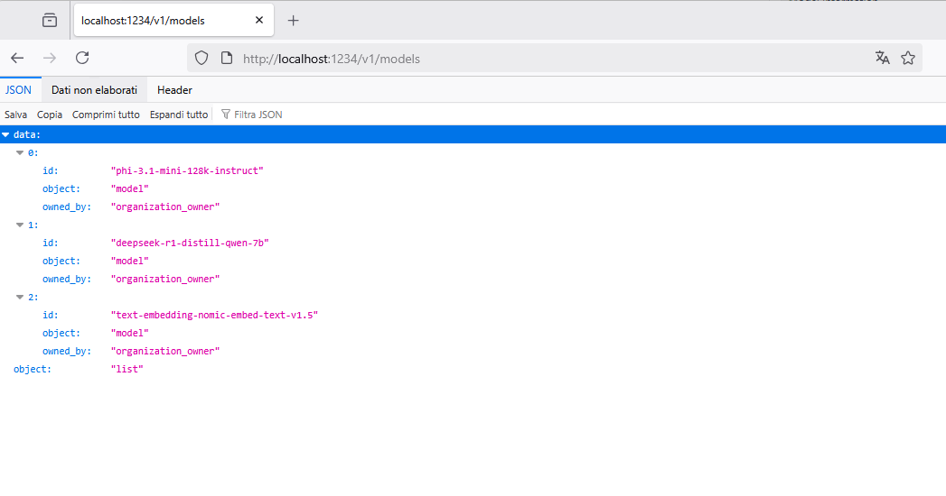Collapse the data node

point(5,135)
